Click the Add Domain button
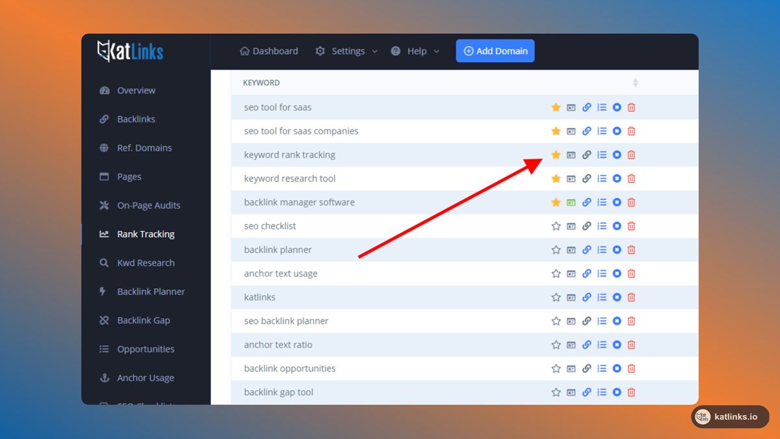The height and width of the screenshot is (439, 780). click(495, 51)
